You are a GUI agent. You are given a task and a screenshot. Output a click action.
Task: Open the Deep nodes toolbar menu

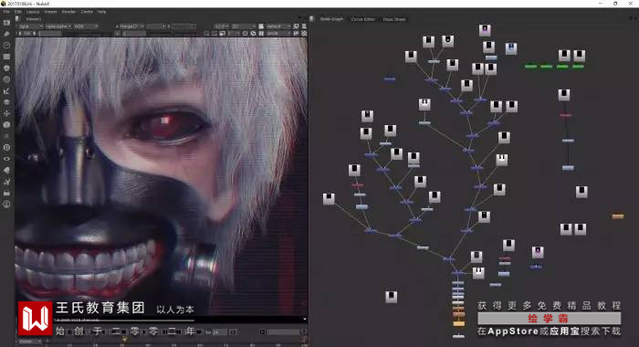tap(6, 148)
